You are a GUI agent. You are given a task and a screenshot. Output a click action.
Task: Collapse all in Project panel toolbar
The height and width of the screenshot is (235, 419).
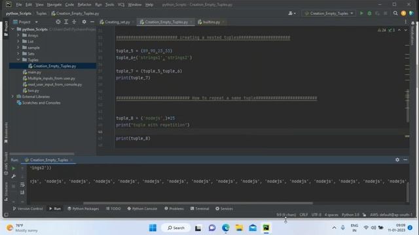point(74,22)
